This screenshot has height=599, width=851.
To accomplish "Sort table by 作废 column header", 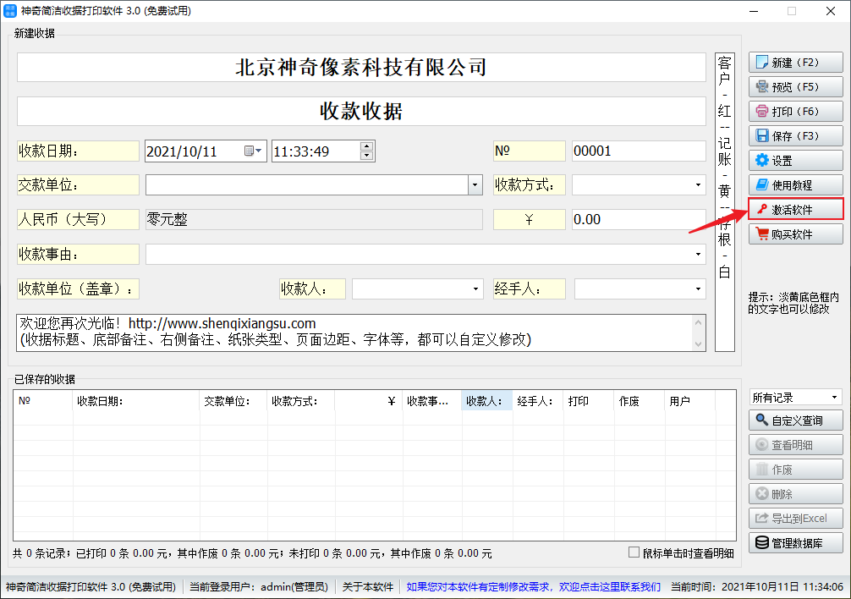I will coord(639,401).
